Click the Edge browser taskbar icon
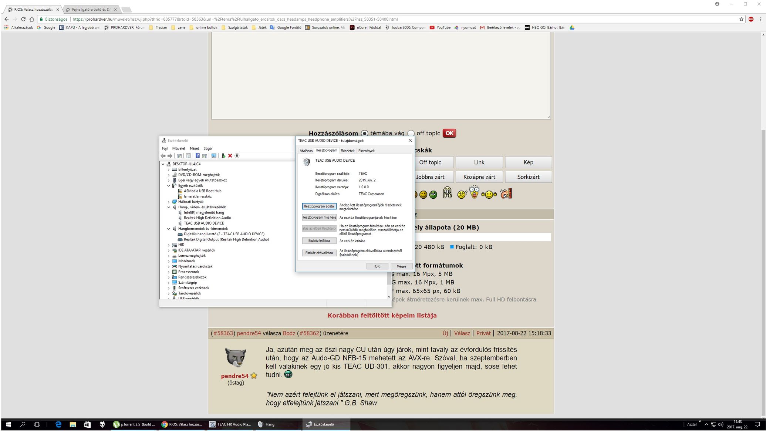The width and height of the screenshot is (766, 431). point(58,424)
